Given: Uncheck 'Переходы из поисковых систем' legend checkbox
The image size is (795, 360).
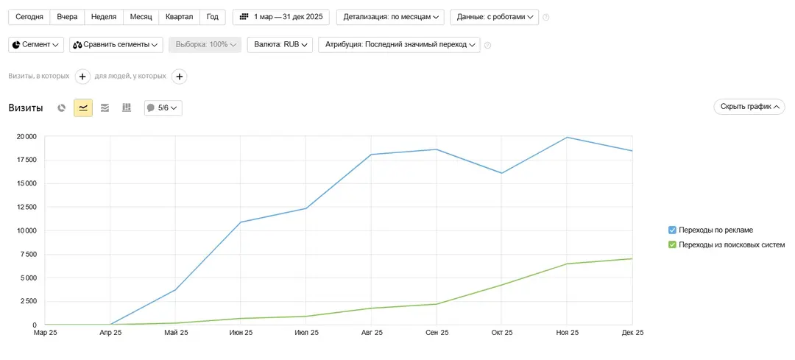Looking at the screenshot, I should [672, 244].
